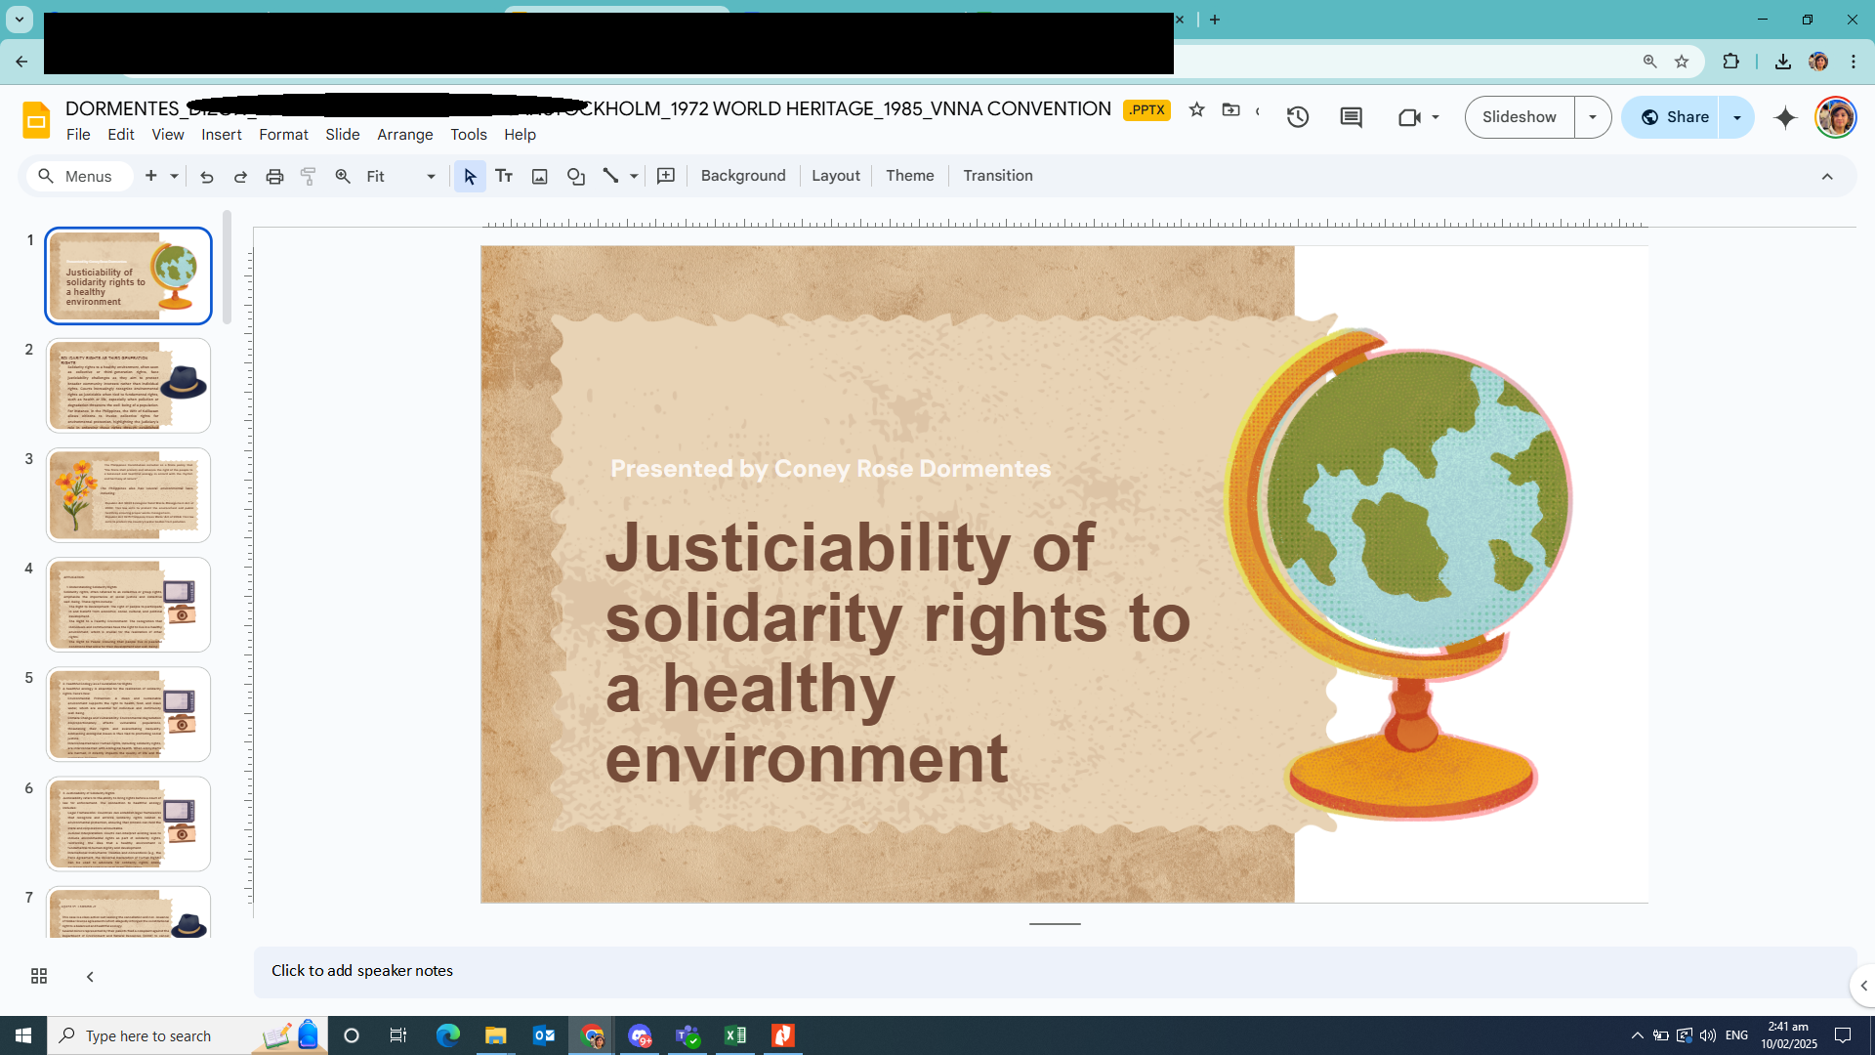Open the Transition panel
Image resolution: width=1875 pixels, height=1055 pixels.
(997, 176)
